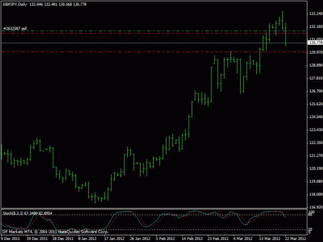Click the 'GBPJPY,Daily' chart title text
Image resolution: width=323 pixels, height=242 pixels.
click(15, 4)
